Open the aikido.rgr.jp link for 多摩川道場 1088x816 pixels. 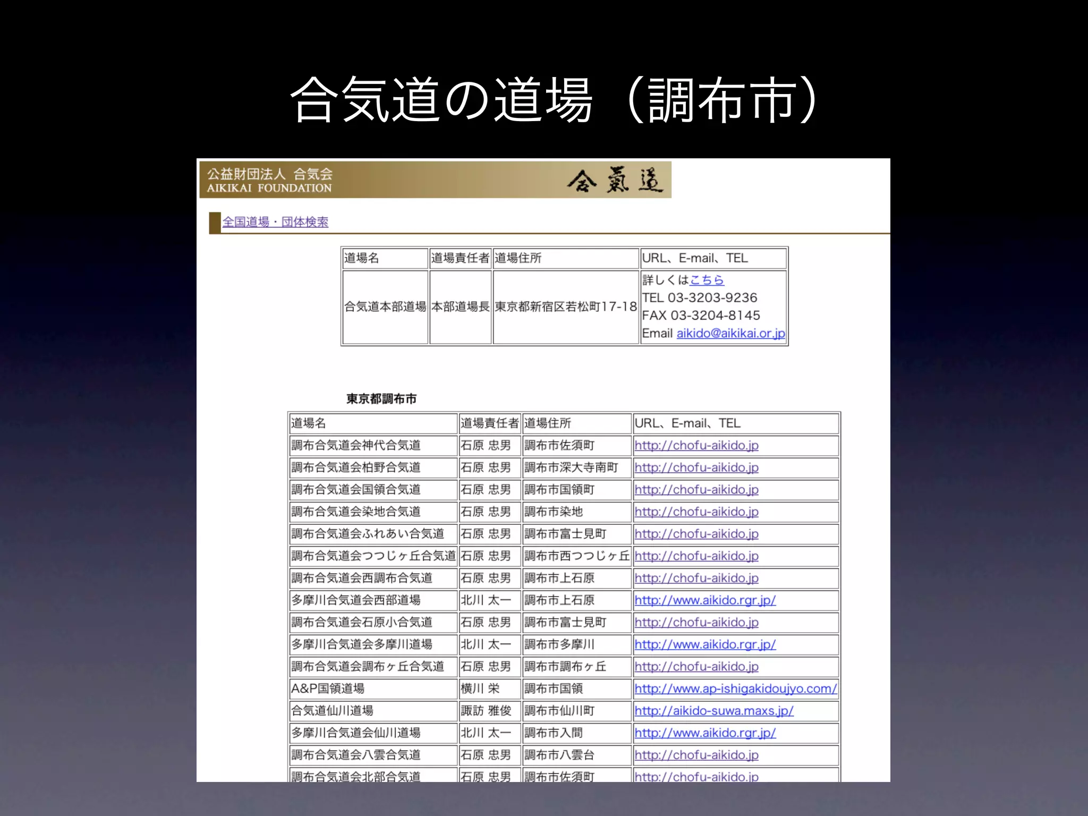[x=705, y=645]
